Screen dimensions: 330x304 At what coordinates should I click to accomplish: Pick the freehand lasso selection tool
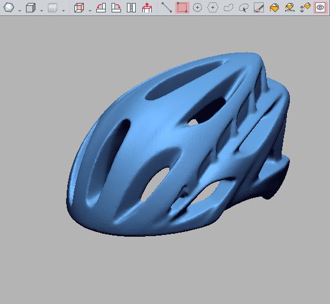(x=228, y=8)
